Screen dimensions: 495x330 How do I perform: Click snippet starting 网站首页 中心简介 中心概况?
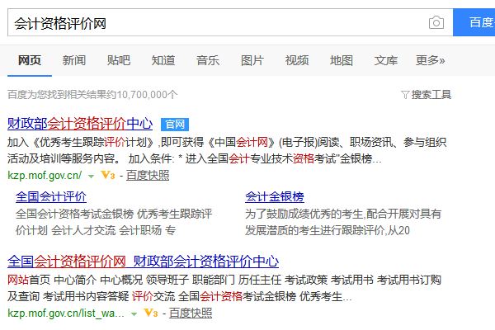(224, 288)
